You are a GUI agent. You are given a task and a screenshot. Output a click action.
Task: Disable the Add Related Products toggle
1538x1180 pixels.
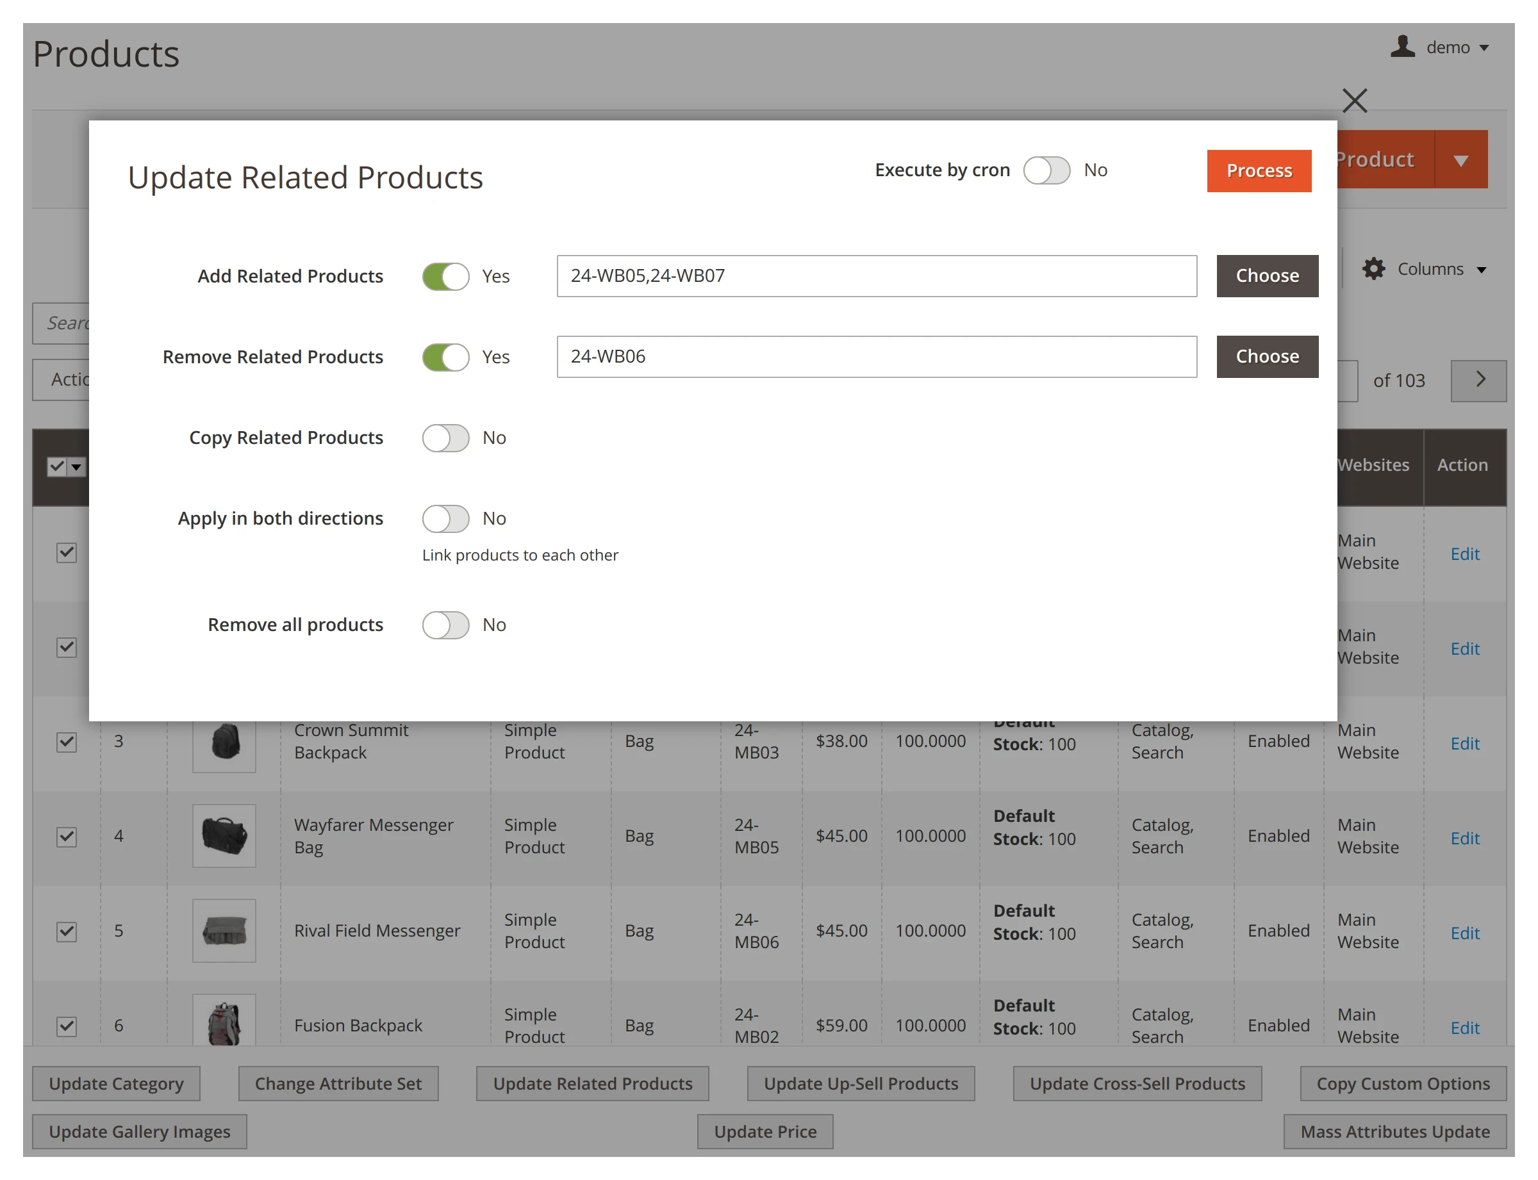pyautogui.click(x=445, y=276)
